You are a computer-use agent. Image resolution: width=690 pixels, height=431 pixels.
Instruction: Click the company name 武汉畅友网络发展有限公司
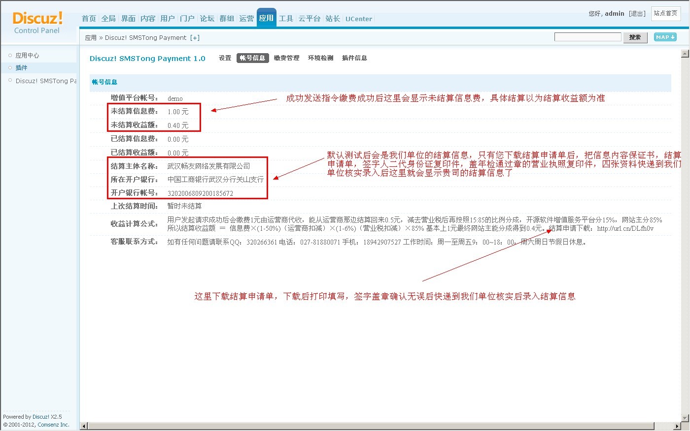tap(208, 166)
